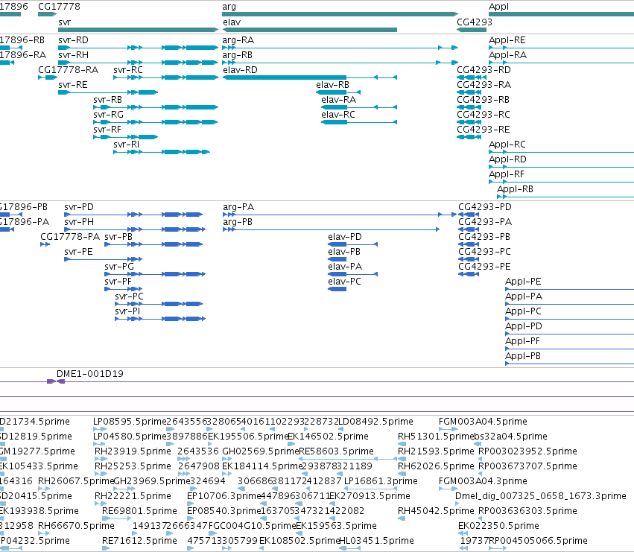Select the Appl-PB protein label
This screenshot has width=634, height=552.
[x=523, y=356]
